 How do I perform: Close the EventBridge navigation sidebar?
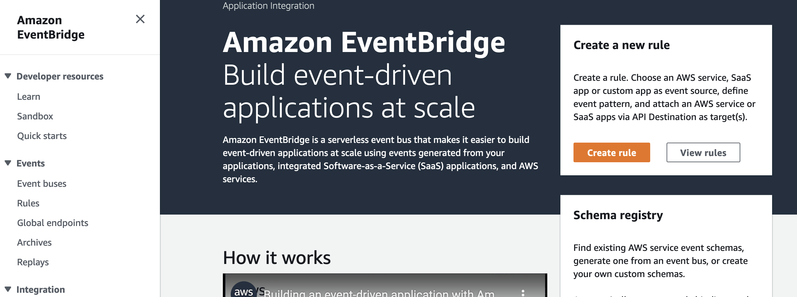(140, 20)
